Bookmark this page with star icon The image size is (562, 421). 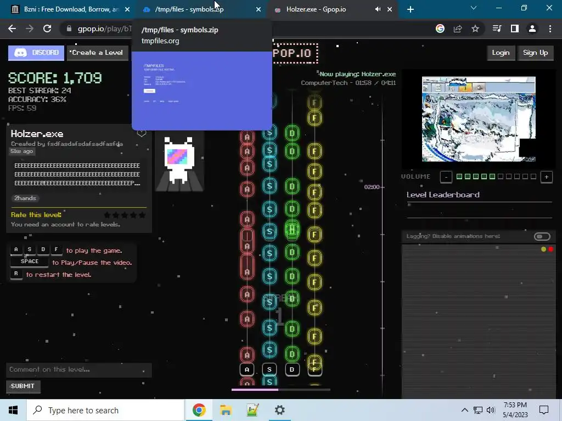click(x=475, y=29)
